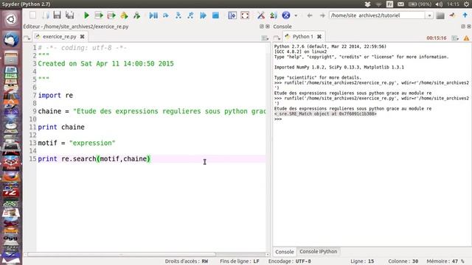This screenshot has width=472, height=265.
Task: Run cell and advance to next
Action: click(111, 15)
